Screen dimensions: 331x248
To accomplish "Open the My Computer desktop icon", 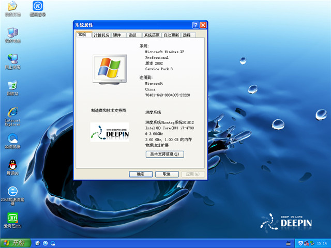I will pyautogui.click(x=12, y=35).
